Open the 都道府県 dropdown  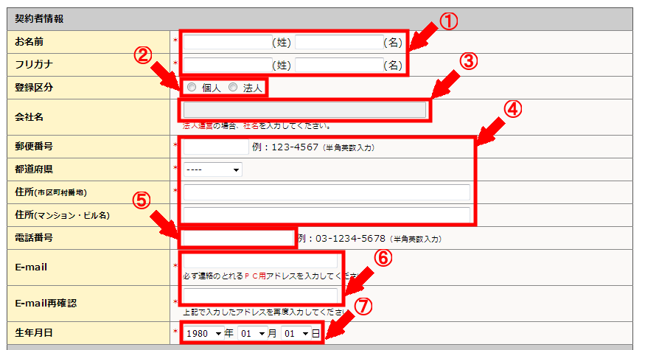213,169
